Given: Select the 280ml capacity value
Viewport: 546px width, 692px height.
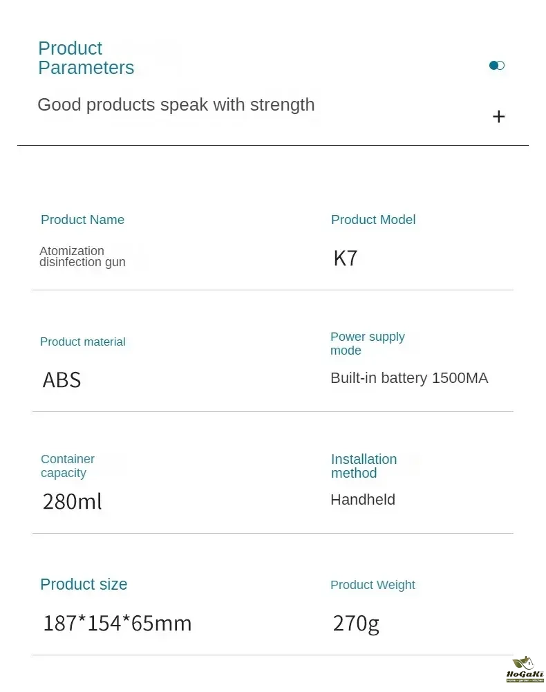Looking at the screenshot, I should 72,501.
